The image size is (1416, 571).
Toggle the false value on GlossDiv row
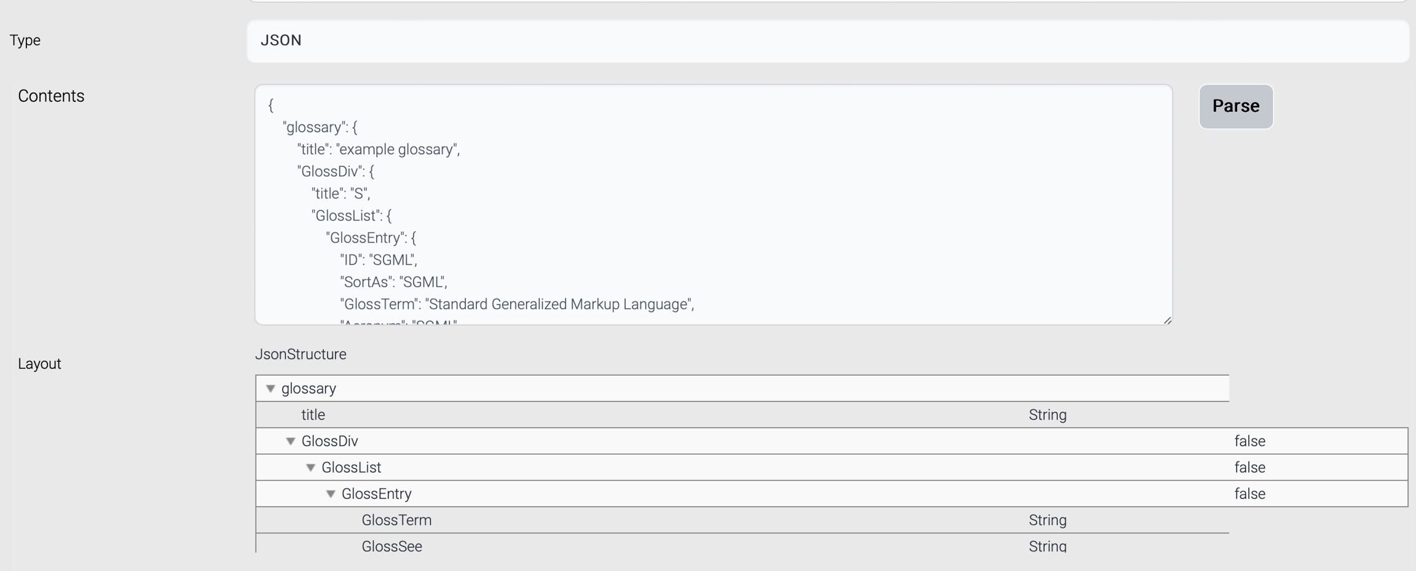point(1249,441)
